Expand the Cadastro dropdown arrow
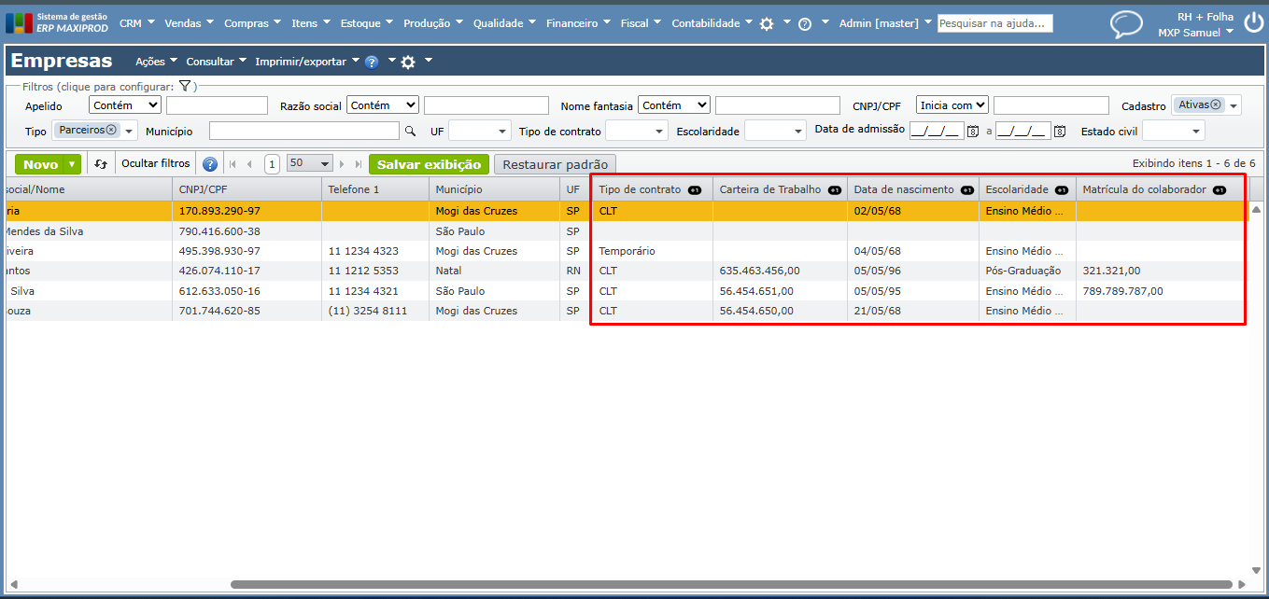The image size is (1269, 599). [x=1234, y=106]
